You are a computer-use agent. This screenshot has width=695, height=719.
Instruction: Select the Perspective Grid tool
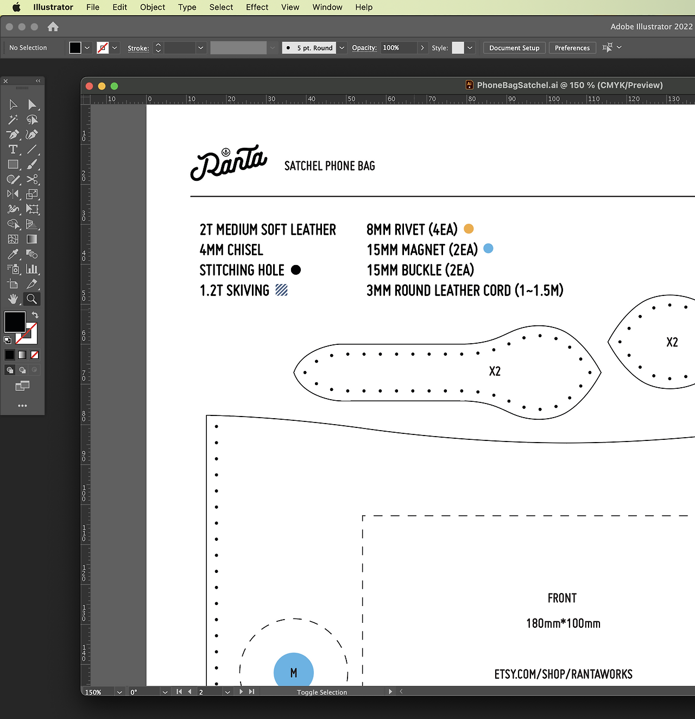pyautogui.click(x=32, y=224)
